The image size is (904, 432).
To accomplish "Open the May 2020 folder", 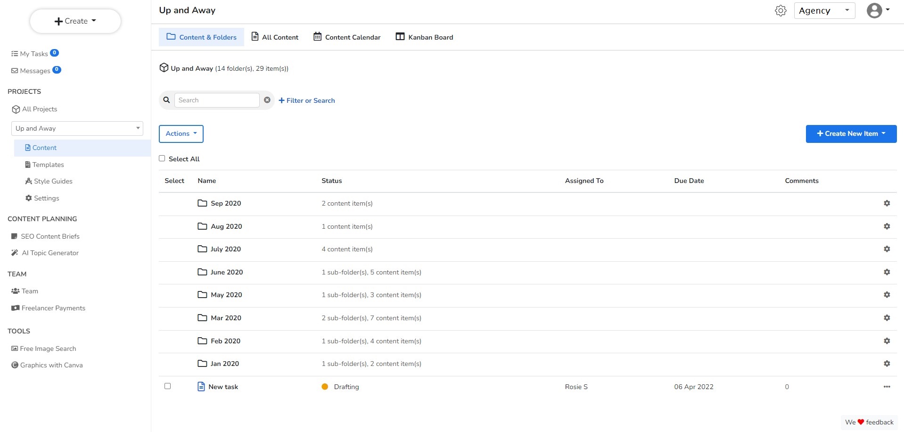I will point(226,295).
